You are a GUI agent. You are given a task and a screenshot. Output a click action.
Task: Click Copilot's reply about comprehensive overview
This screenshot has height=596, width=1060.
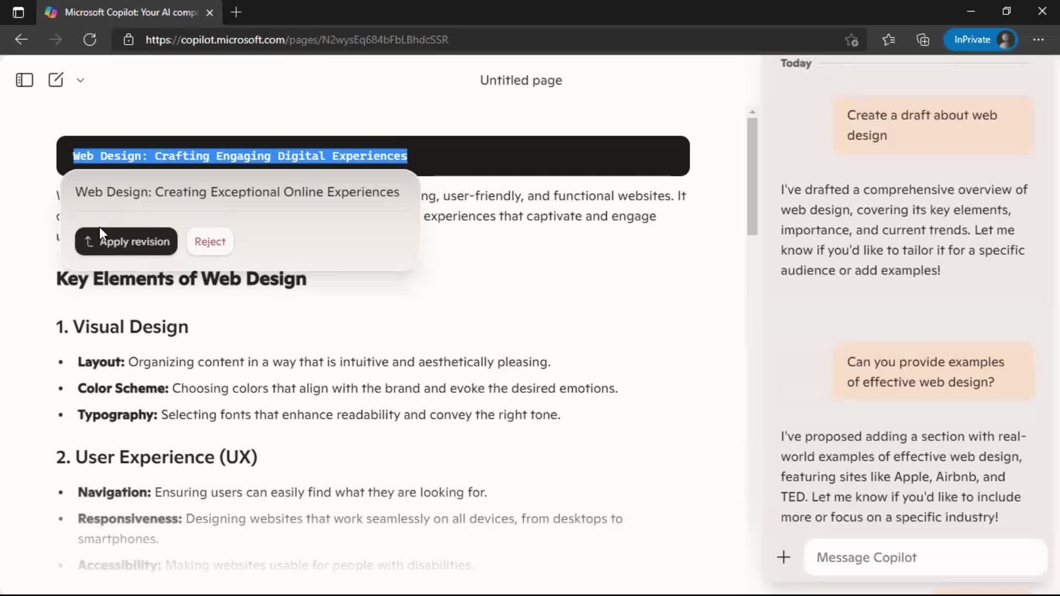904,230
